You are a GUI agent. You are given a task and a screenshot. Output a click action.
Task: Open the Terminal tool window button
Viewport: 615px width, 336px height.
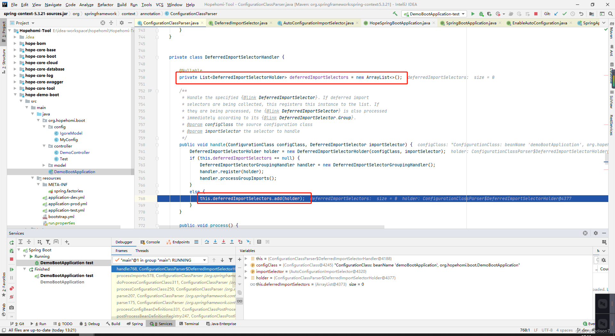(189, 324)
